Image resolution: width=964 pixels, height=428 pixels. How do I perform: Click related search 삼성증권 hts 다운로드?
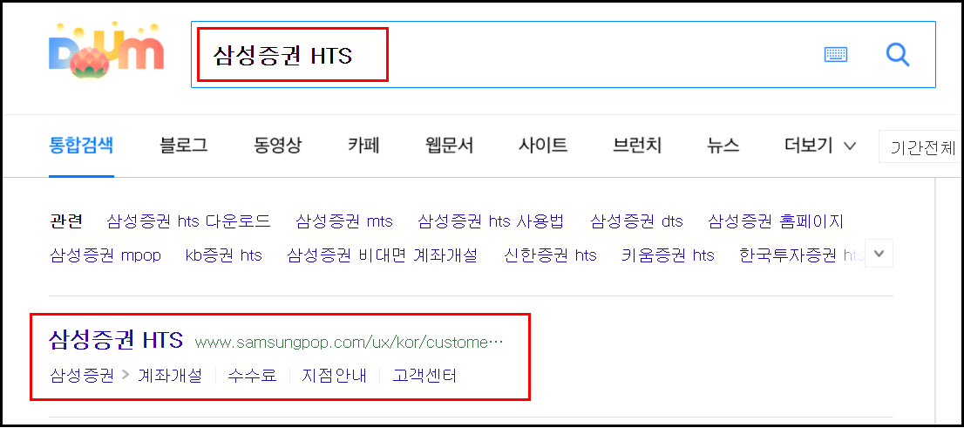pyautogui.click(x=188, y=221)
